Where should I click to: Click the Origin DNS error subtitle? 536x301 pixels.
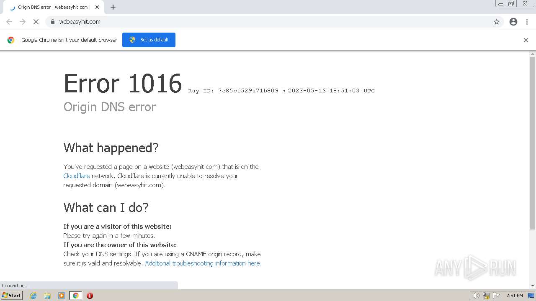pyautogui.click(x=109, y=107)
